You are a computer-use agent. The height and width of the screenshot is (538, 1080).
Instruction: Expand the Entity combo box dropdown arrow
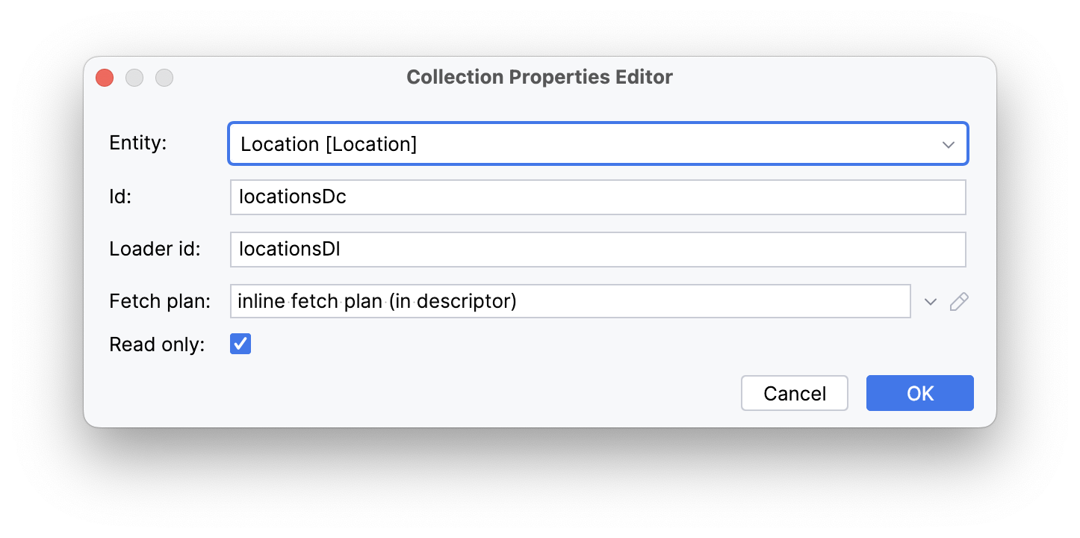pos(949,143)
